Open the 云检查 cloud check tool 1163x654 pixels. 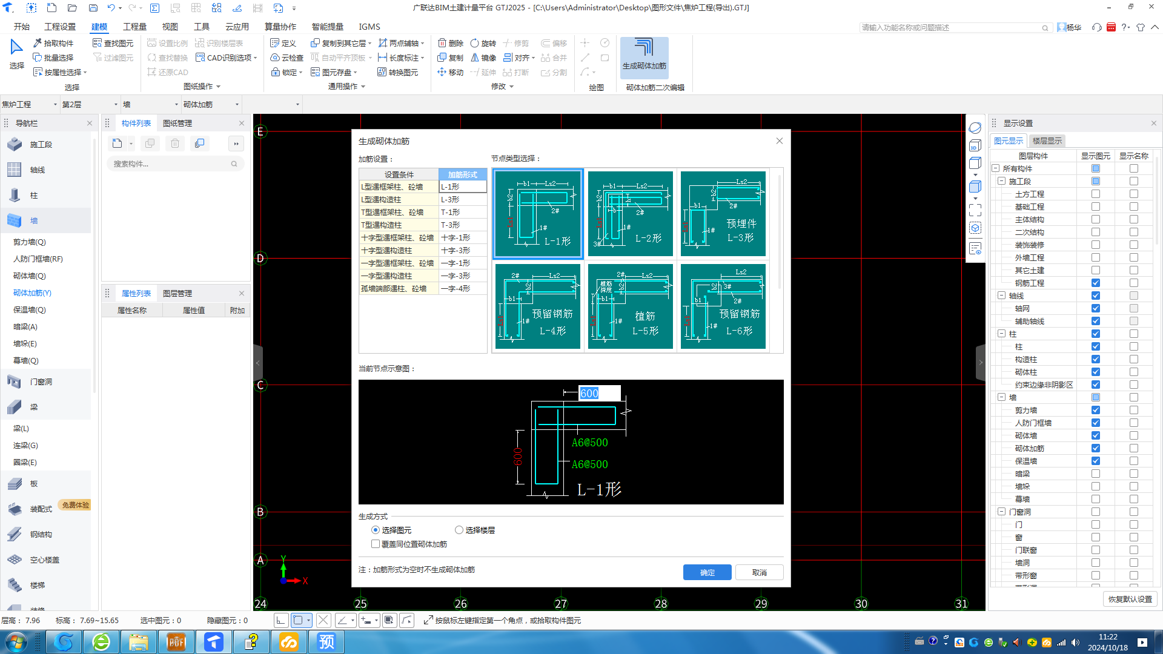pos(287,58)
